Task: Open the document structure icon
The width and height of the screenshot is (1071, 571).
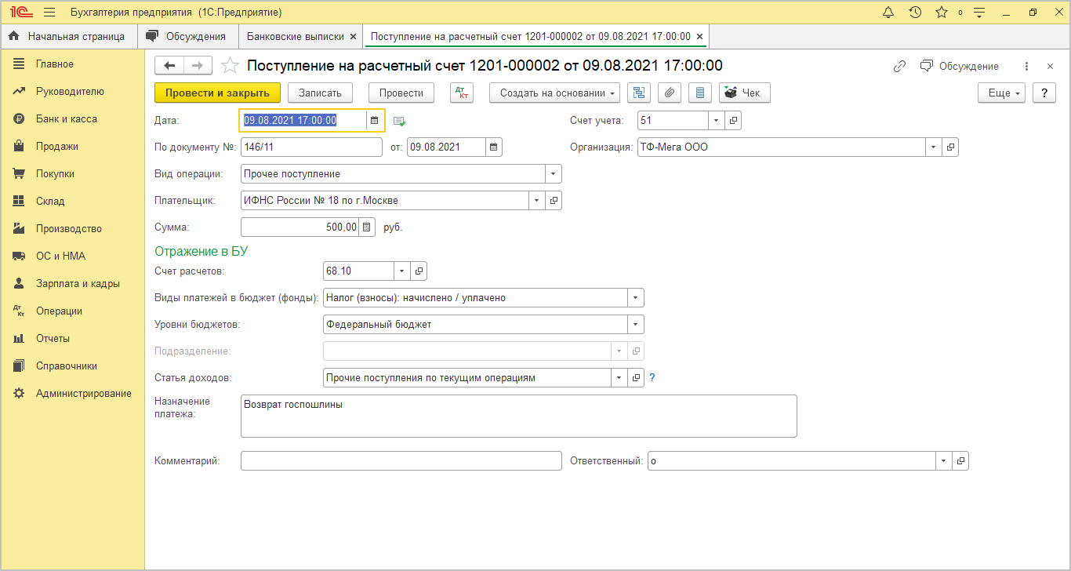Action: coord(639,93)
